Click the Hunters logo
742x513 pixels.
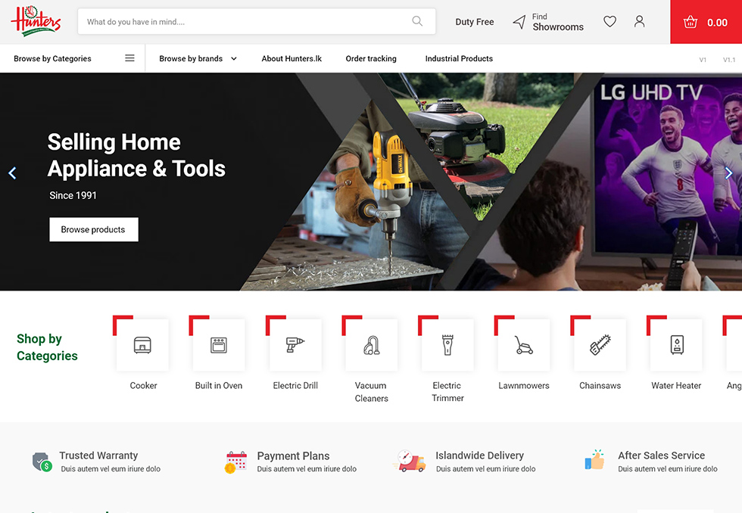tap(36, 20)
